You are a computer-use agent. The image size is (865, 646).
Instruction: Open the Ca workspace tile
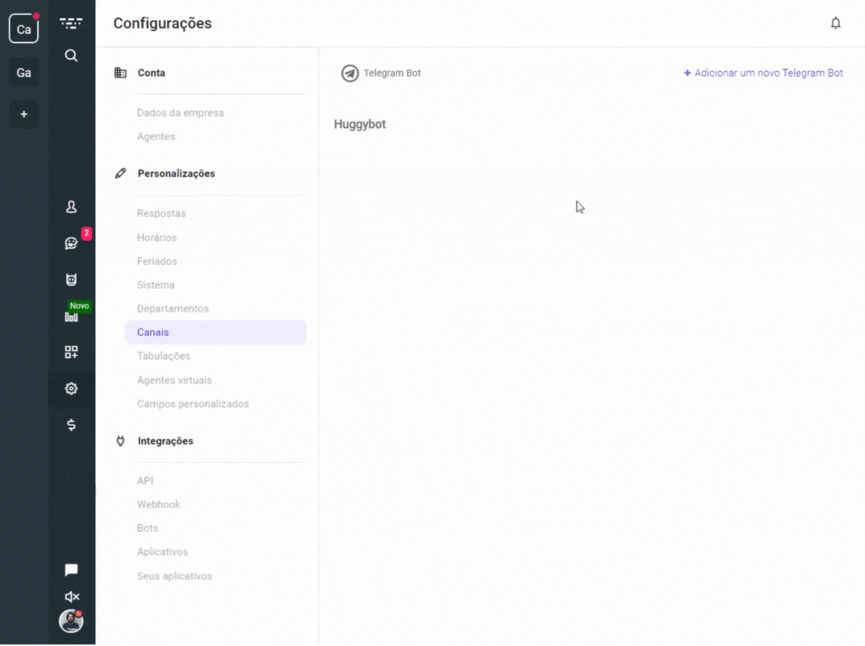[24, 29]
